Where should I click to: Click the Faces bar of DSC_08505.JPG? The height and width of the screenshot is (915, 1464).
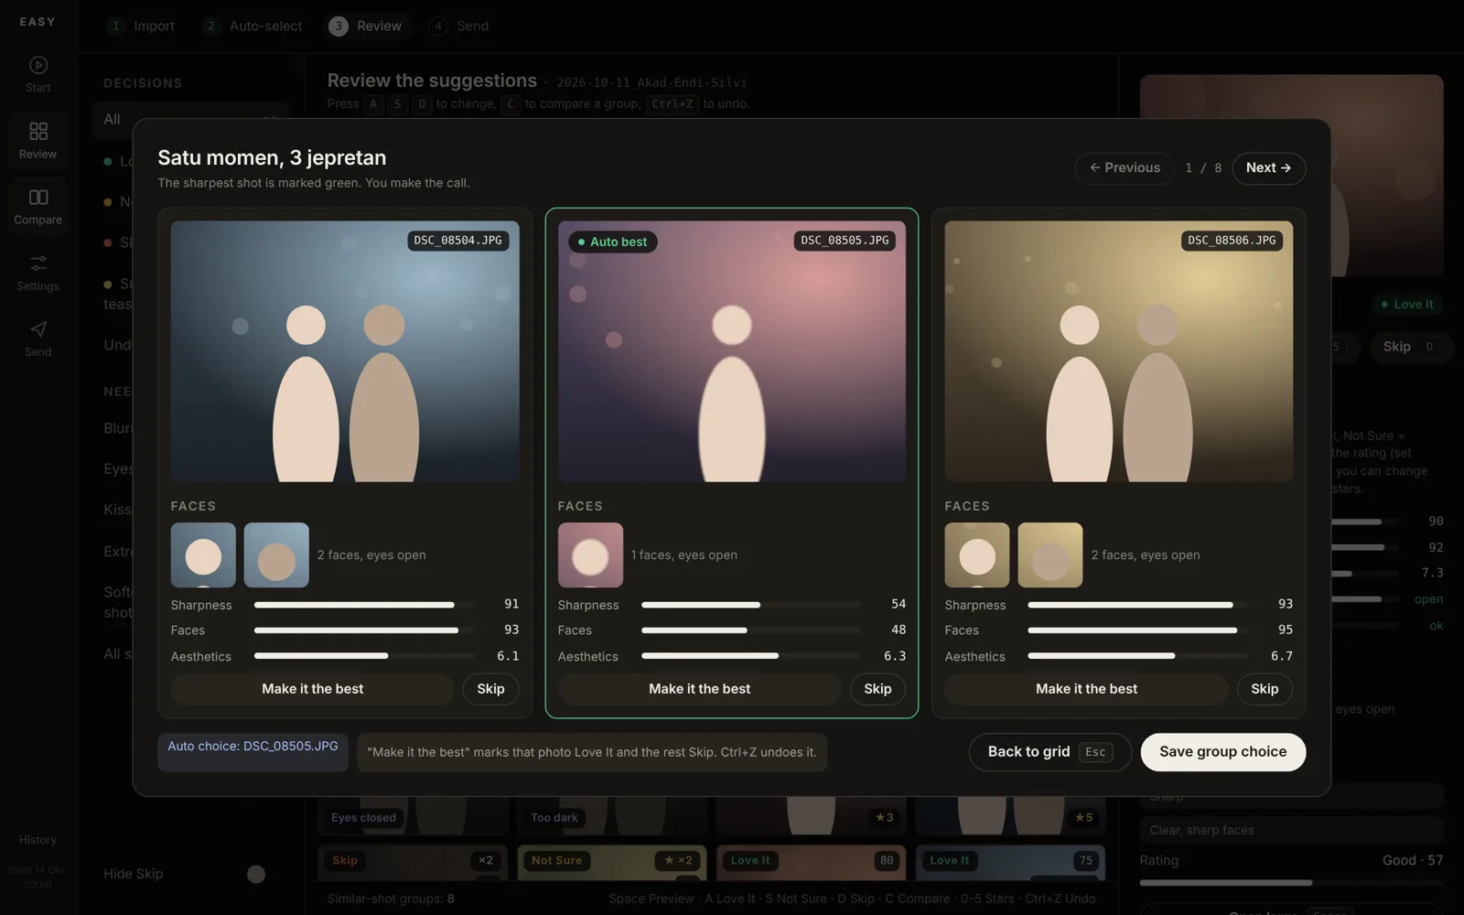[x=750, y=630]
